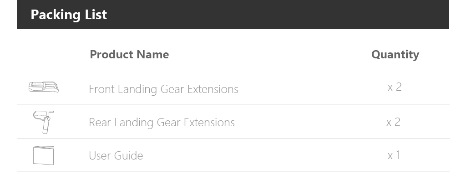This screenshot has height=196, width=466.
Task: Click the logo on the rear landing gear icon
Action: pos(40,115)
